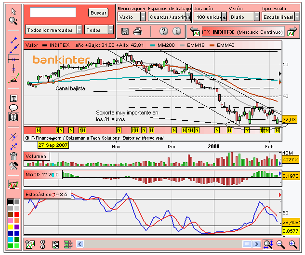This screenshot has height=255, width=305.
Task: Click the scrollbar thumb handle
Action: click(x=247, y=244)
